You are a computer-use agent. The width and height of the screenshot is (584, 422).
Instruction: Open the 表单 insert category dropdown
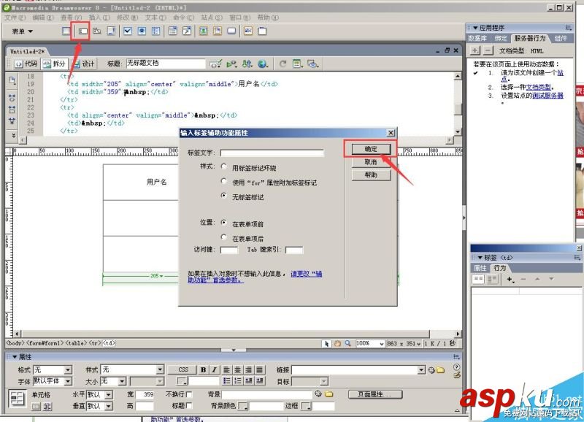point(23,31)
